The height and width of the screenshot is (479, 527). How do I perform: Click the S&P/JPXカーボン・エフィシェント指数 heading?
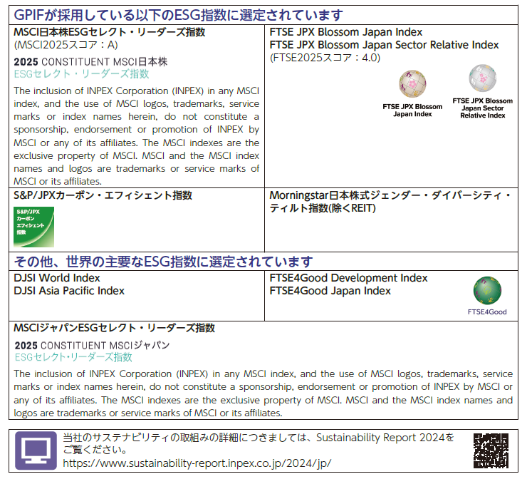pyautogui.click(x=103, y=195)
